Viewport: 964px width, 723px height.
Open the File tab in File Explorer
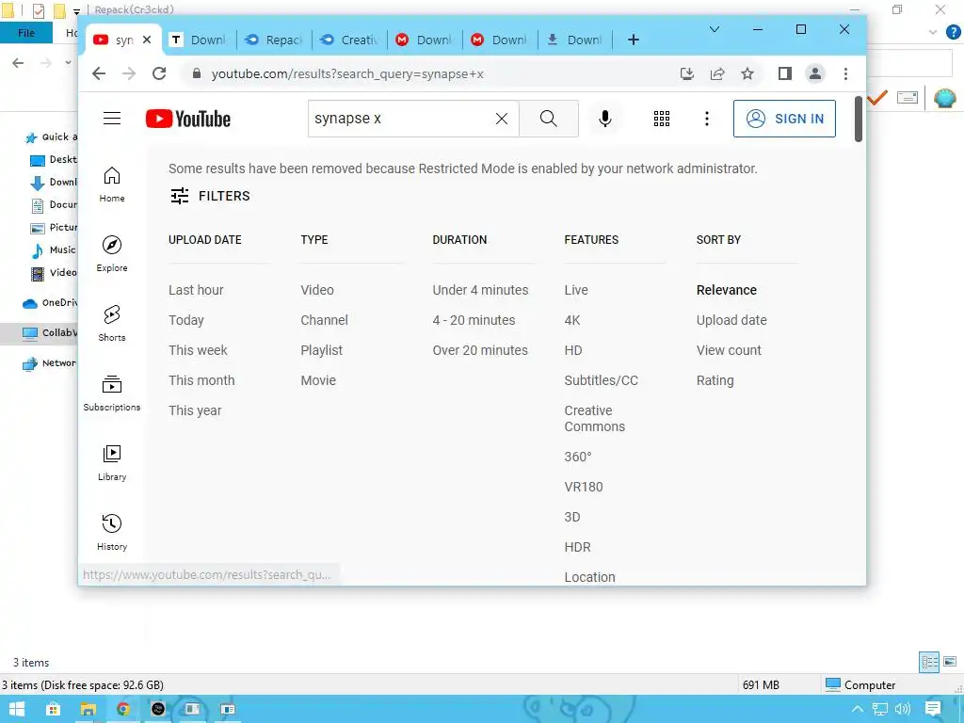coord(25,33)
